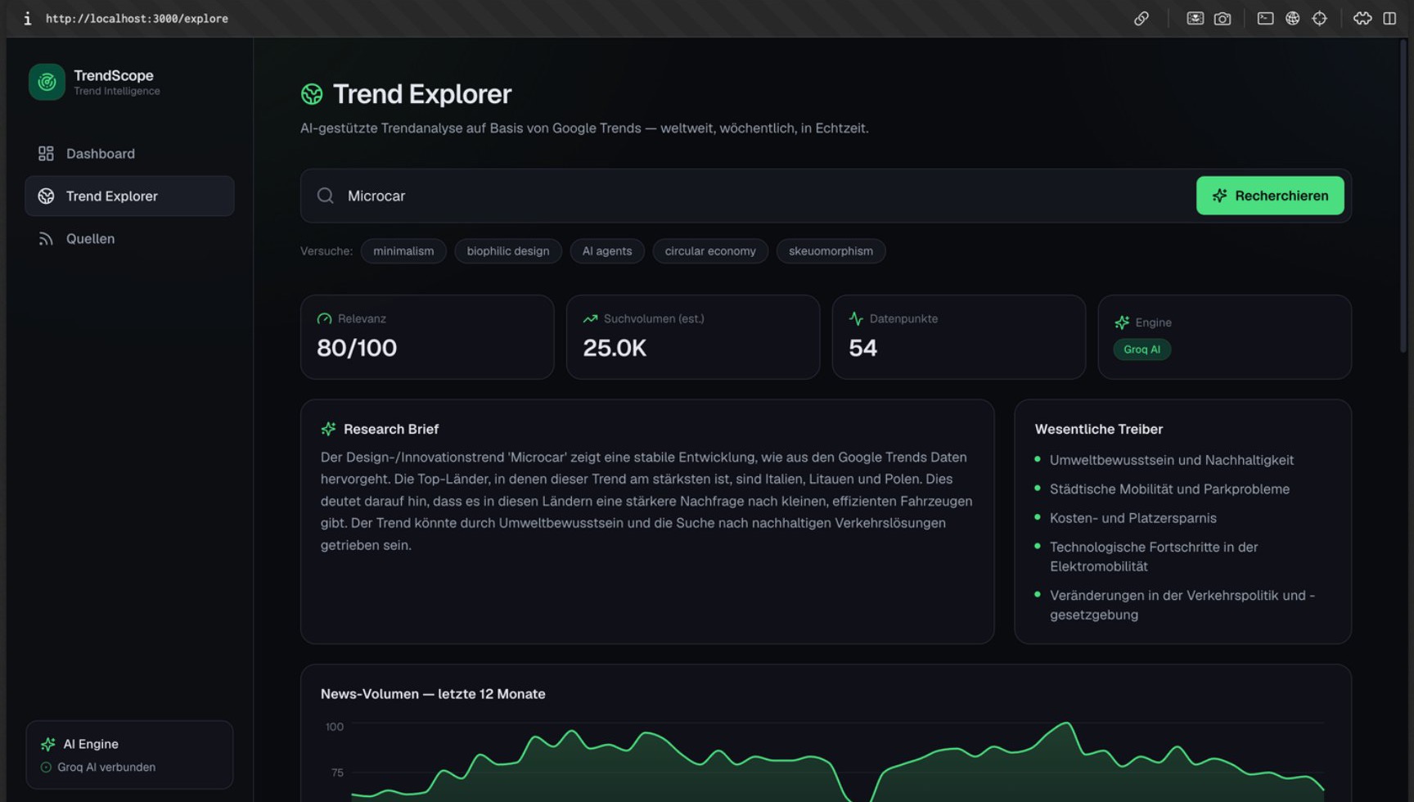Click the globe icon in browser toolbar
This screenshot has width=1414, height=802.
click(x=1292, y=18)
